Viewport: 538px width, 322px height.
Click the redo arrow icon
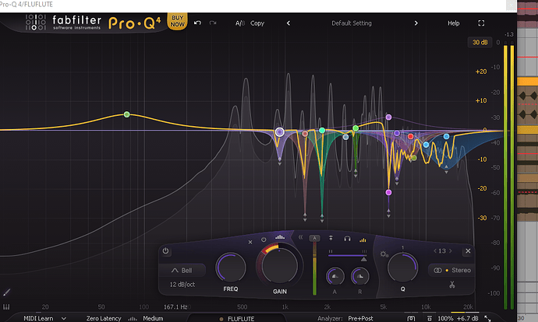[213, 23]
